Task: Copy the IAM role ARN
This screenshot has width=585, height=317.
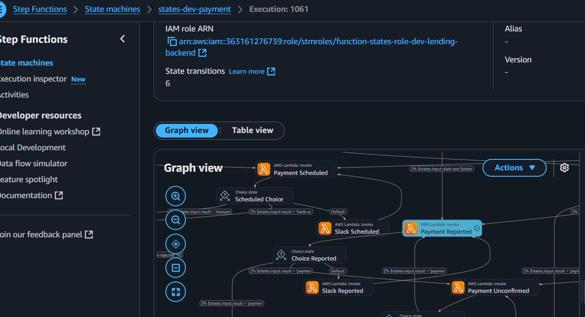Action: coord(172,41)
